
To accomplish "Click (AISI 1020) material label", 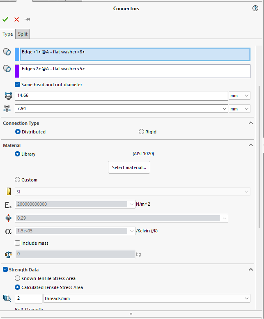I will pos(143,154).
